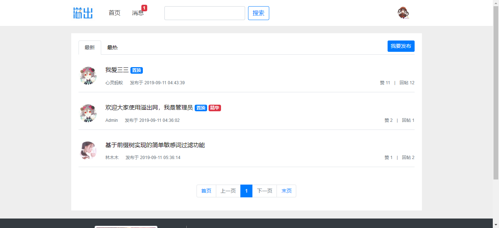
Task: Click author name Admin
Action: [x=112, y=120]
